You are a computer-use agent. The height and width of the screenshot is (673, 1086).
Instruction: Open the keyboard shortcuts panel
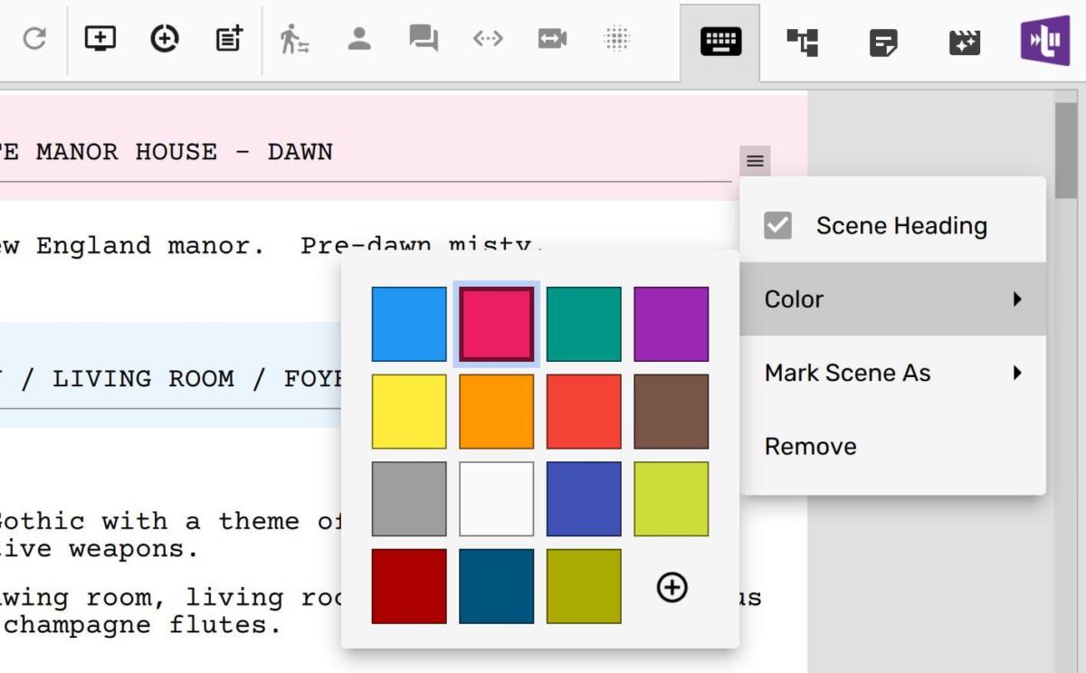[x=719, y=39]
